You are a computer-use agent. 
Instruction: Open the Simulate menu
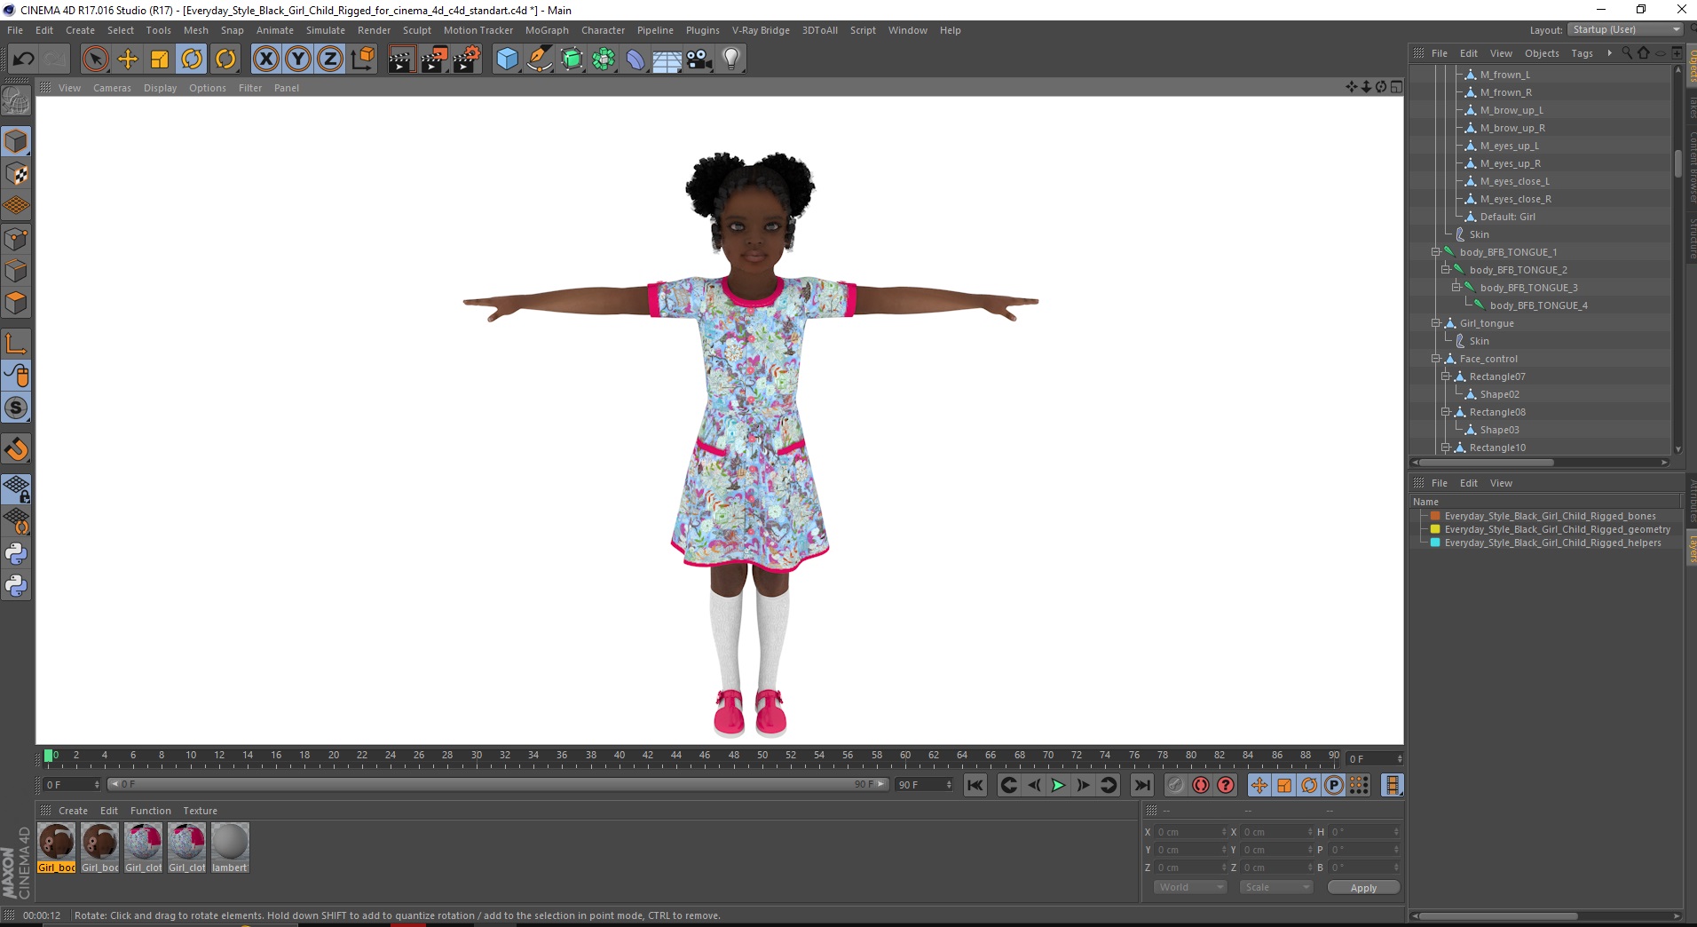coord(326,30)
